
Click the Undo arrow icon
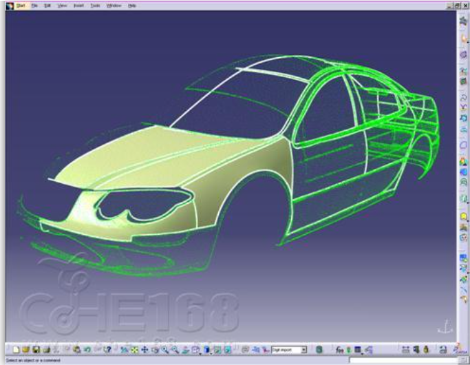click(87, 350)
